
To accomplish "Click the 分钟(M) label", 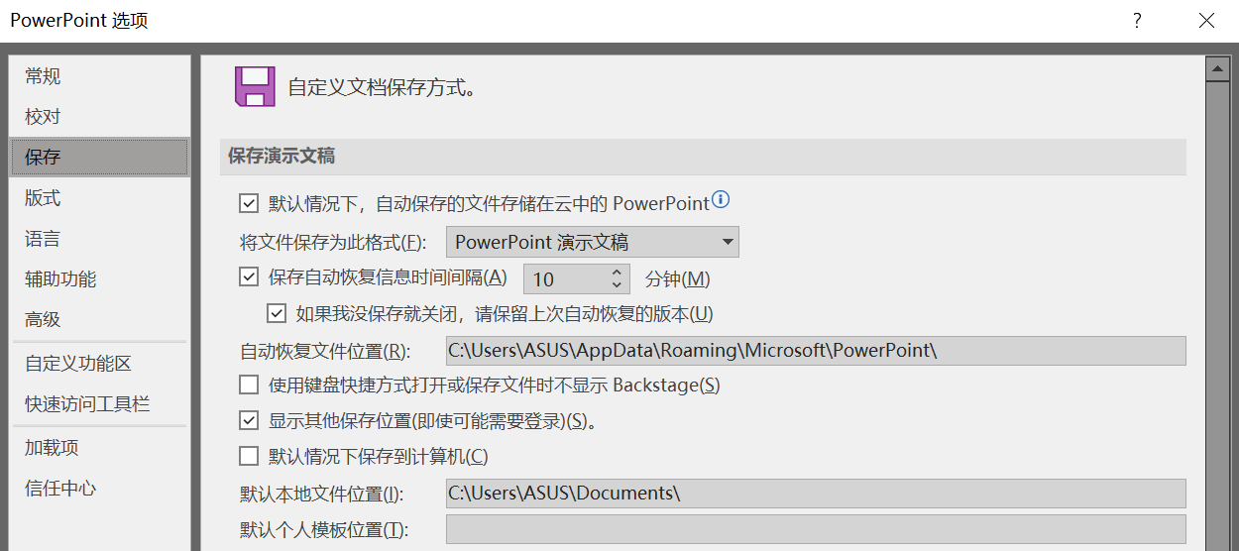I will click(678, 279).
